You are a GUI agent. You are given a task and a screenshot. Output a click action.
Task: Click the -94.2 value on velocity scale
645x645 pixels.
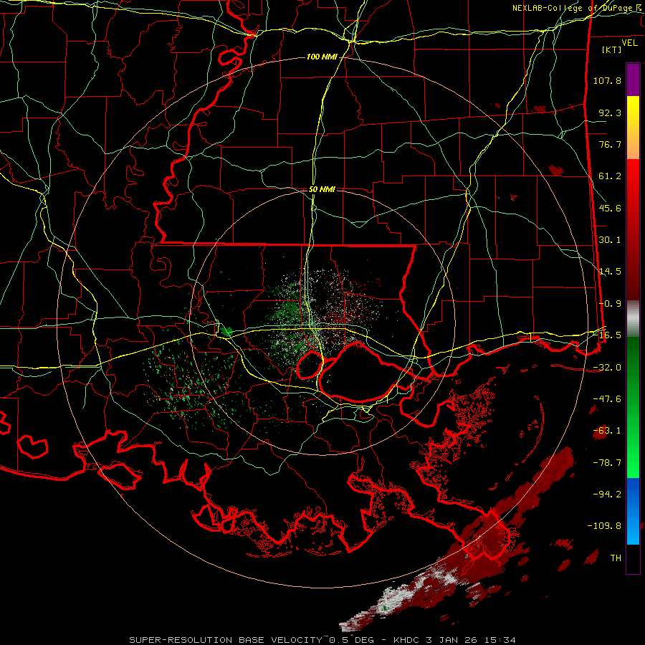(x=607, y=494)
